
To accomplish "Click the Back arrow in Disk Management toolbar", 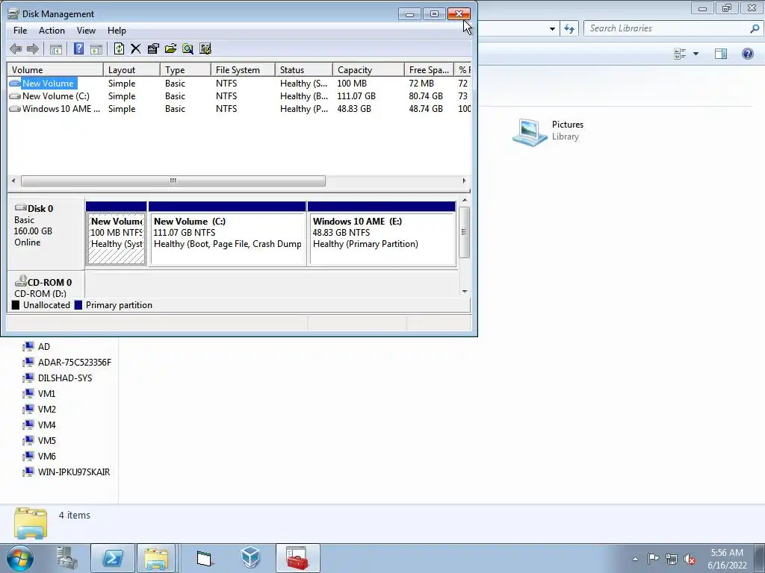I will 16,48.
